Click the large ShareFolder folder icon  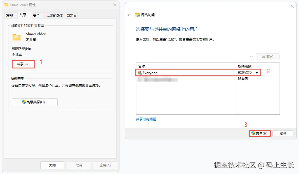(17, 37)
